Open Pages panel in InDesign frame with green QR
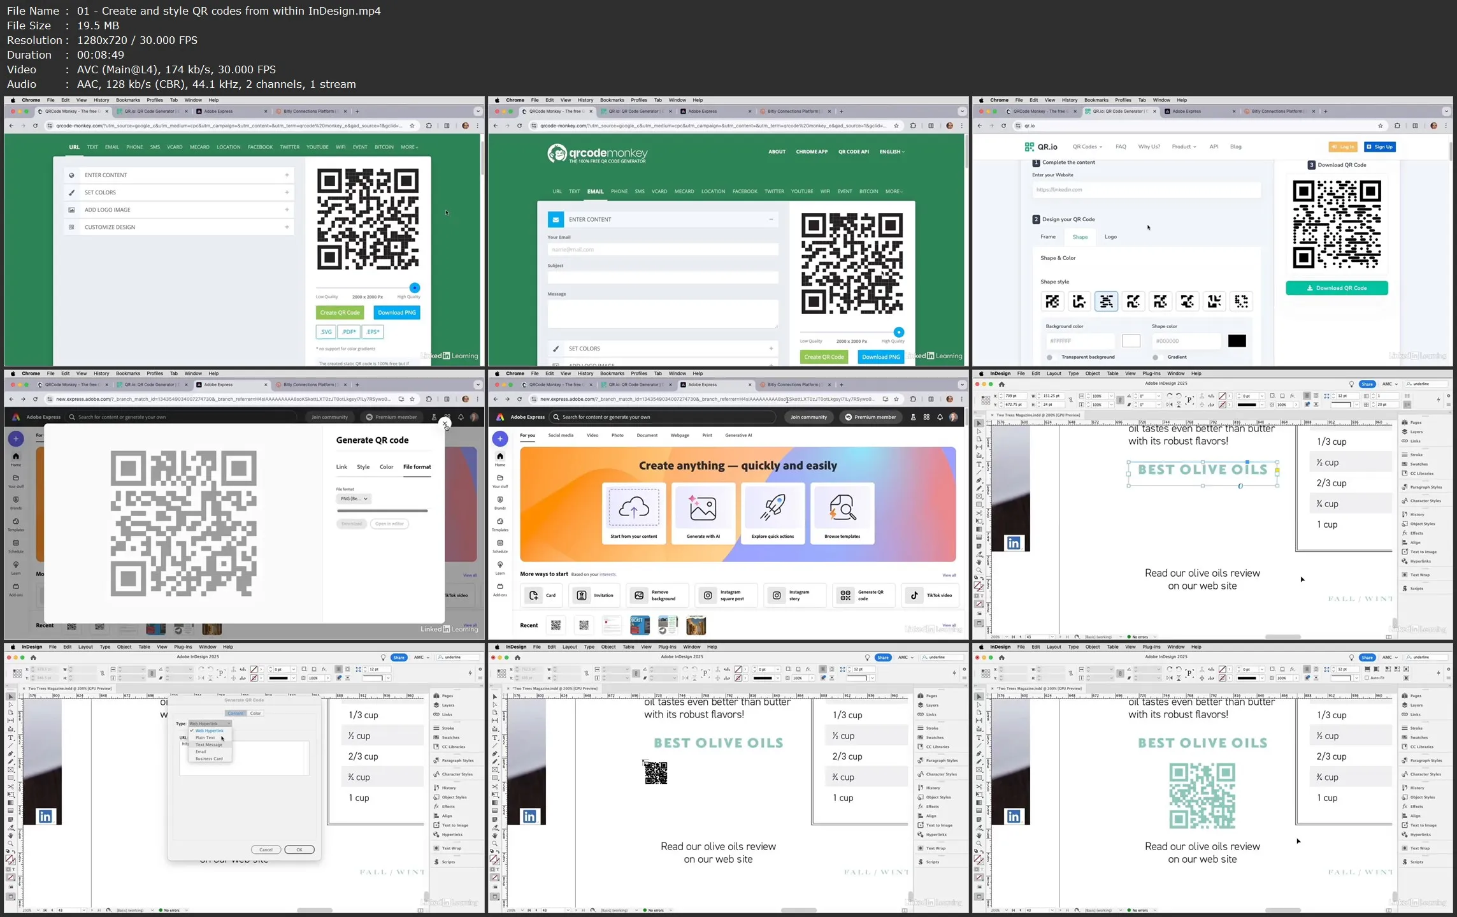 tap(1416, 696)
